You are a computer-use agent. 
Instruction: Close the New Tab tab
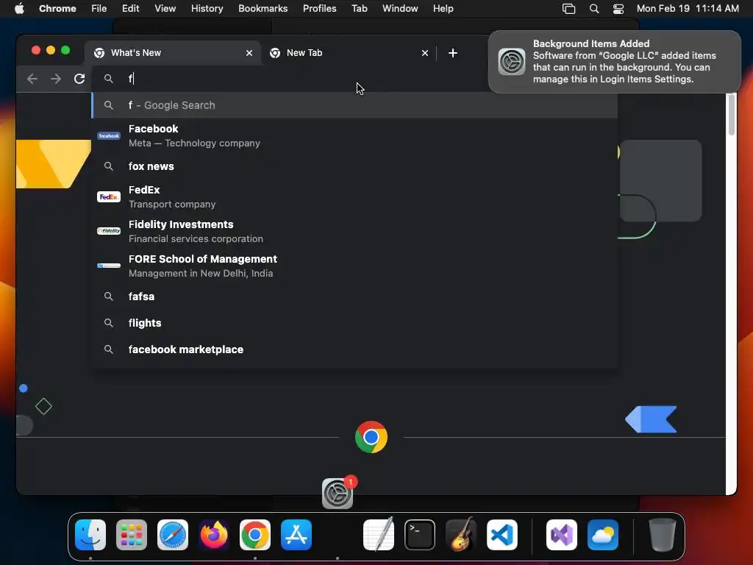(x=425, y=53)
